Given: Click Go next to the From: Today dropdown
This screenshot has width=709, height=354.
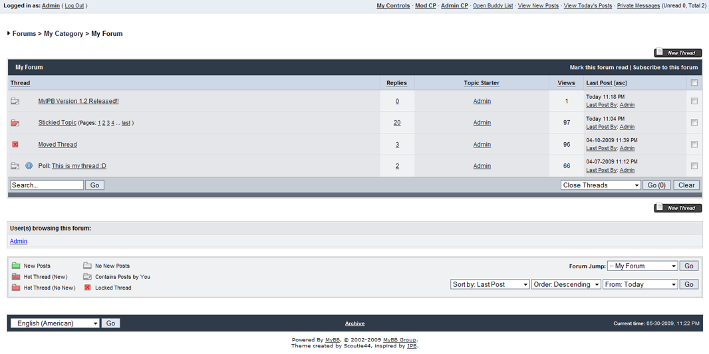Looking at the screenshot, I should pyautogui.click(x=688, y=284).
